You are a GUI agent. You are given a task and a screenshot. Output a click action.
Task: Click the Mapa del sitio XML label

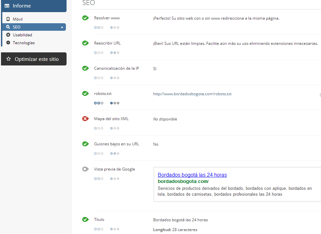tap(111, 119)
